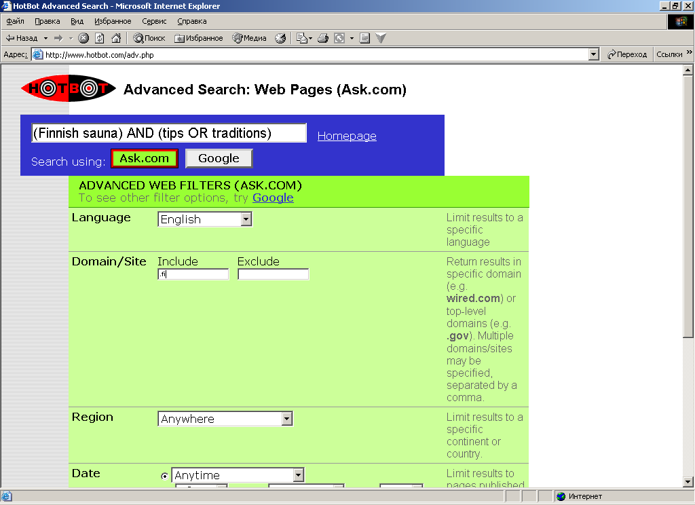
Task: Expand the Ссылки chevron overflow
Action: tap(690, 52)
